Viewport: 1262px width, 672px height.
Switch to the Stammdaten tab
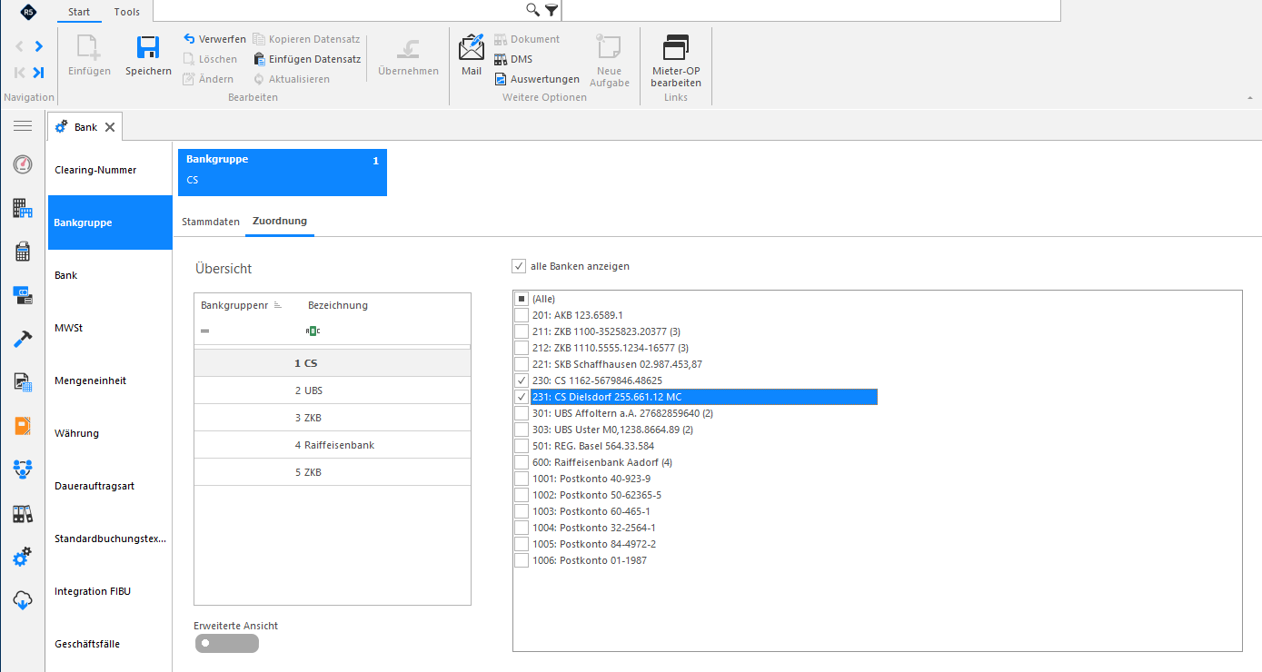(211, 222)
